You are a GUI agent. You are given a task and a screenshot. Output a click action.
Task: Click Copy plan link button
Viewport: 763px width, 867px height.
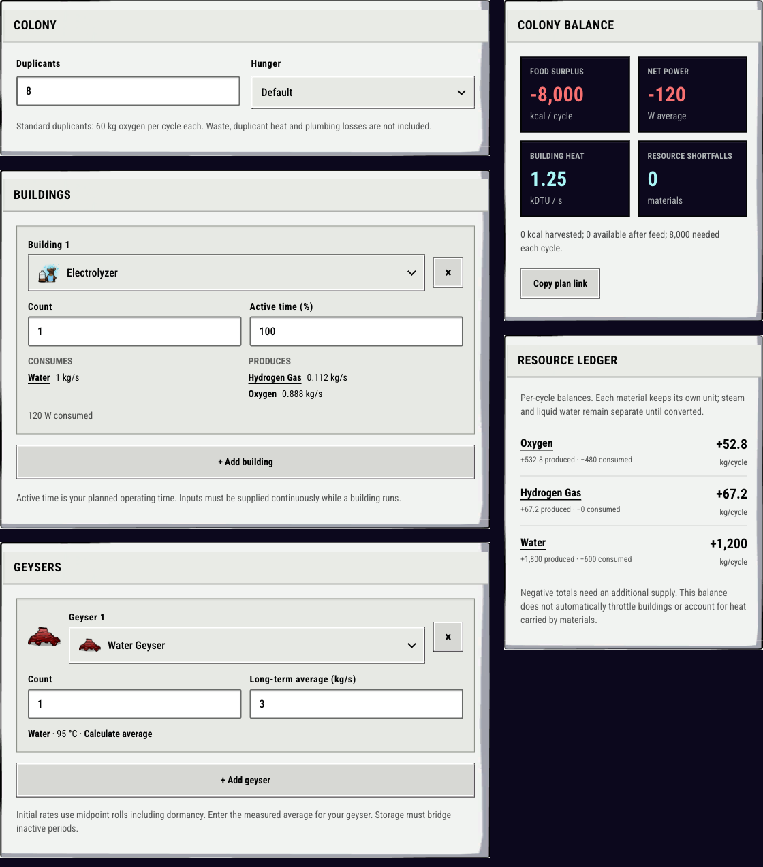click(560, 284)
